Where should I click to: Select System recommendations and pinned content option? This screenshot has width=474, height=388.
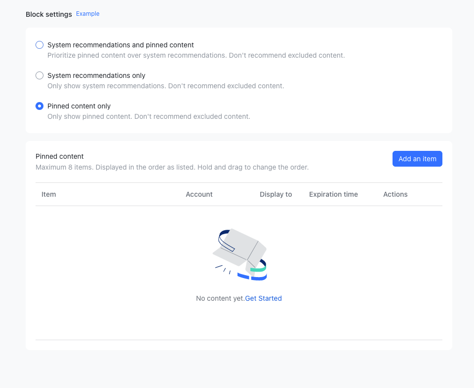pyautogui.click(x=39, y=45)
